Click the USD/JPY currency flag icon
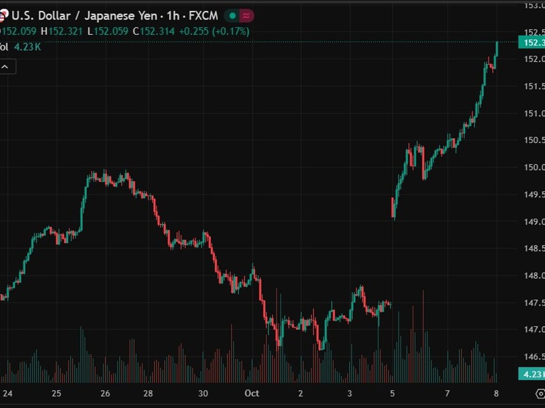Viewport: 545px width, 408px height. 3,16
